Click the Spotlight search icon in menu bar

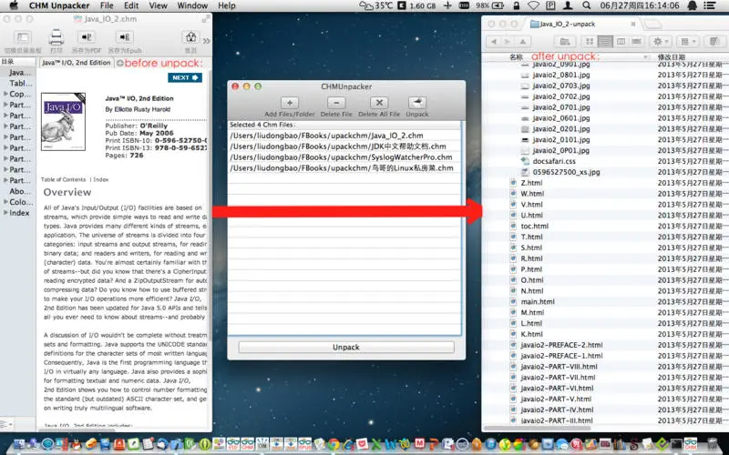coord(587,5)
